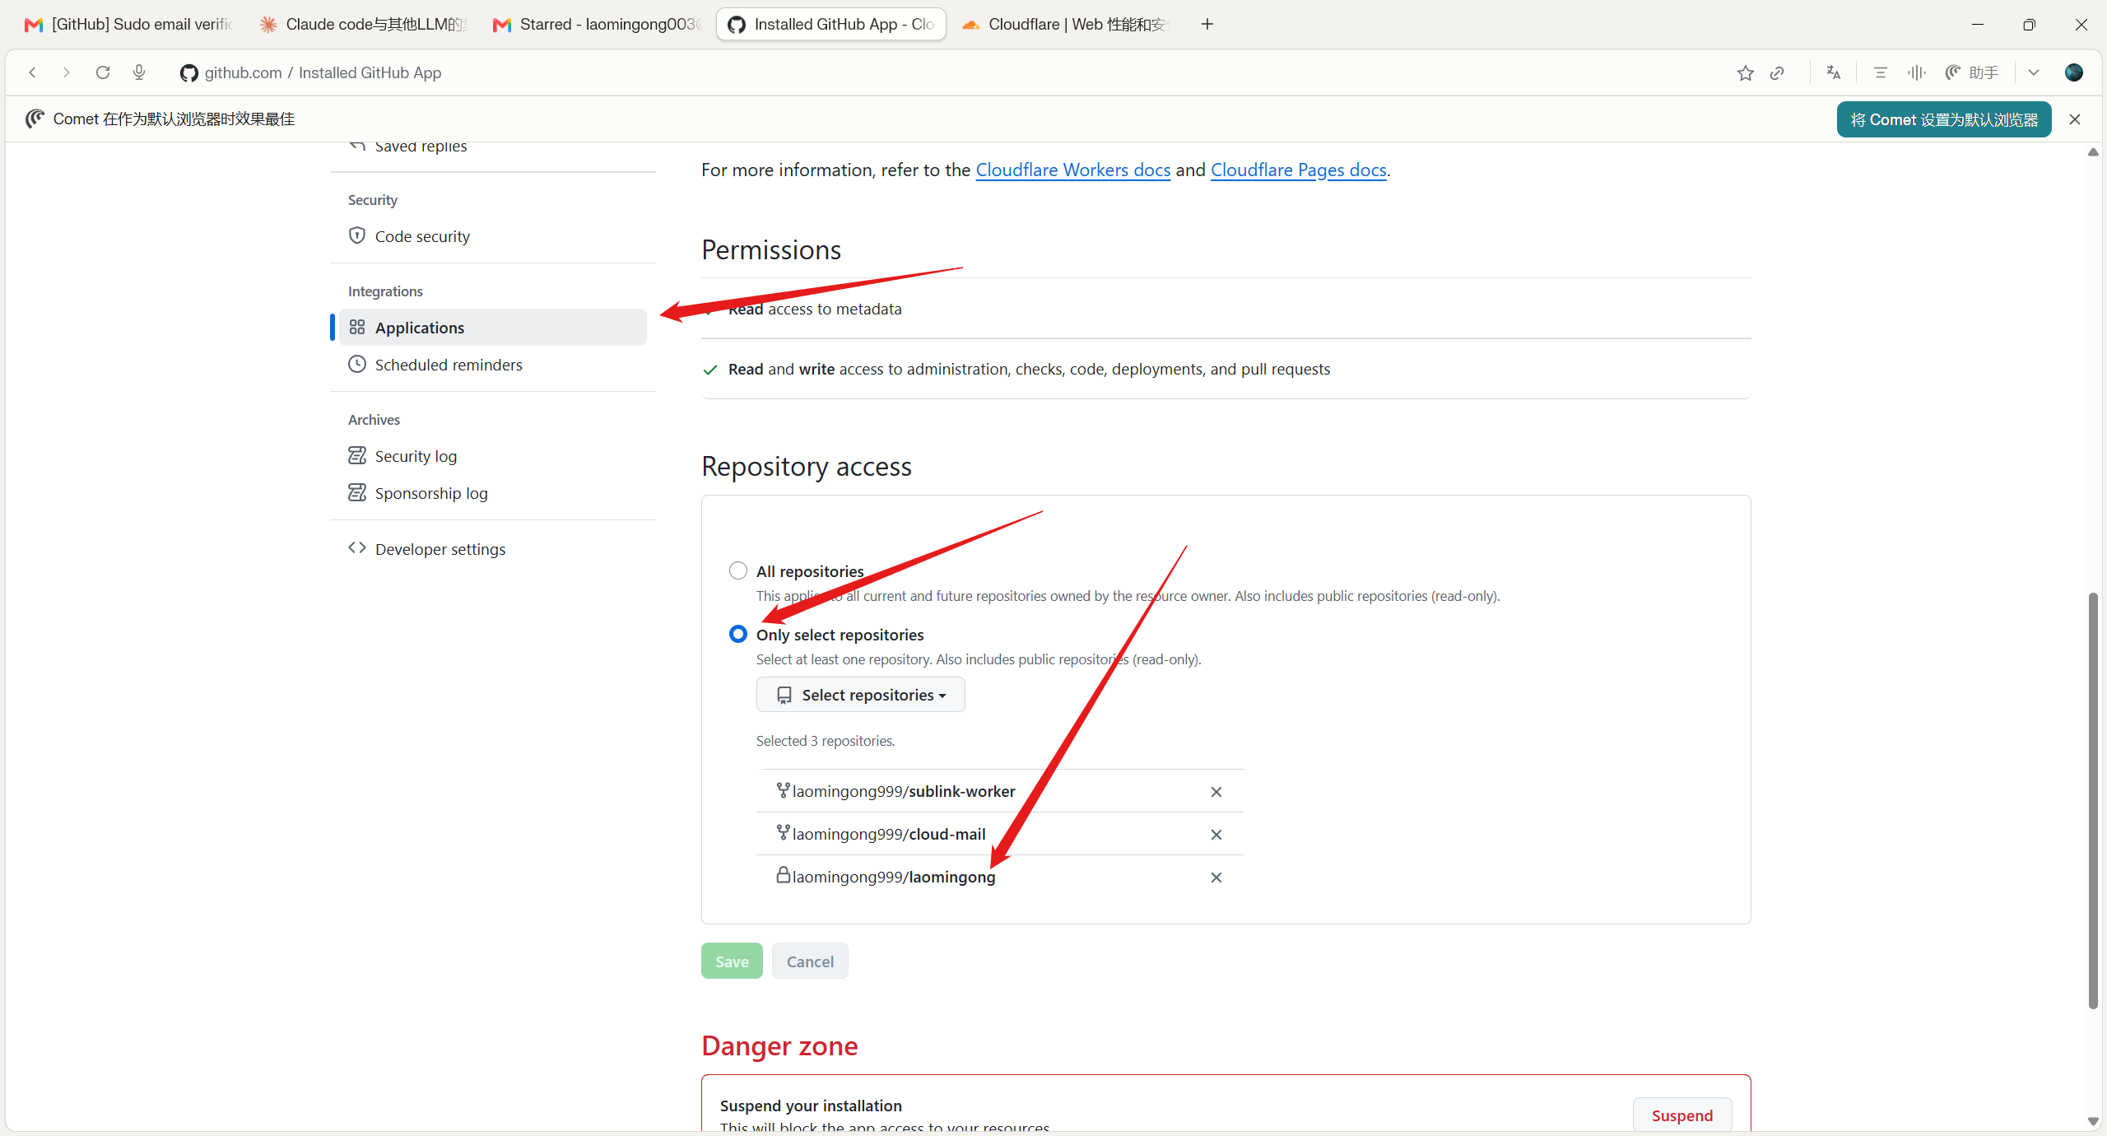Go forward in browser history
The image size is (2107, 1136).
pyautogui.click(x=67, y=72)
